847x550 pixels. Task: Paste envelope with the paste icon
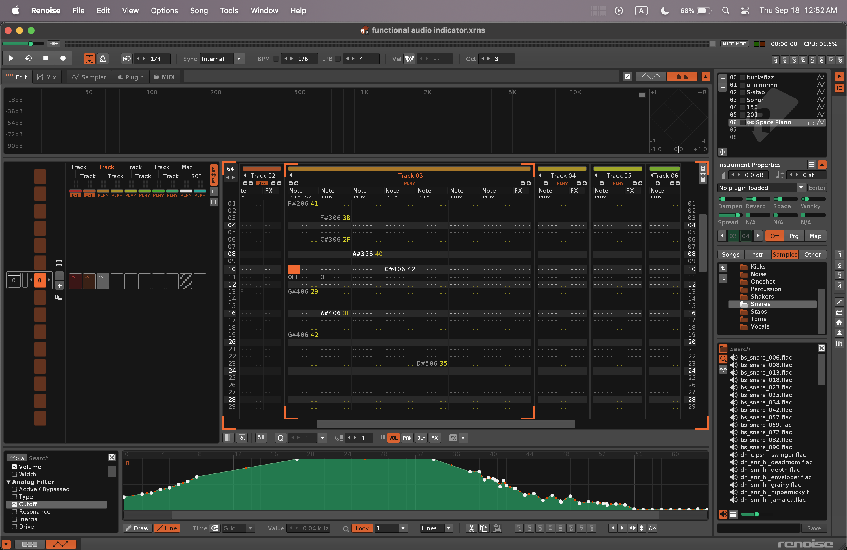[497, 528]
